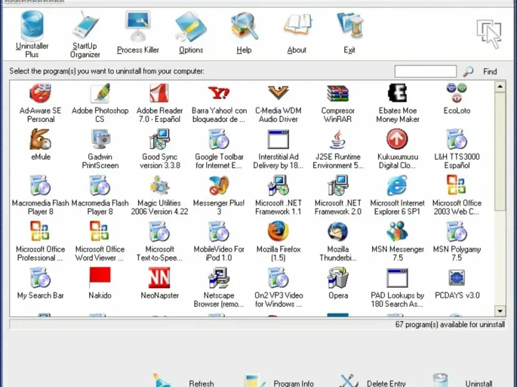
Task: Select Ad-Aware SE Personal
Action: coord(41,103)
